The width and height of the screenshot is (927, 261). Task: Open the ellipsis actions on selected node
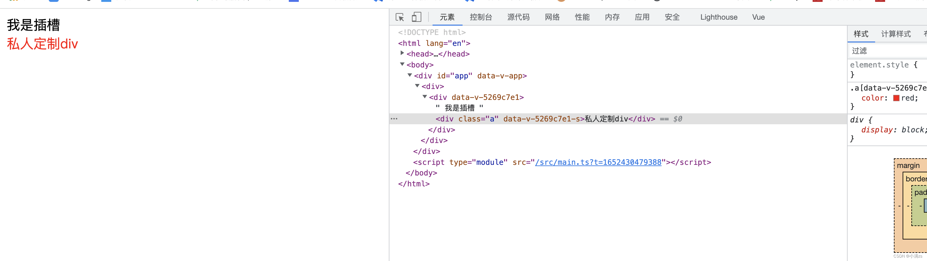point(394,119)
